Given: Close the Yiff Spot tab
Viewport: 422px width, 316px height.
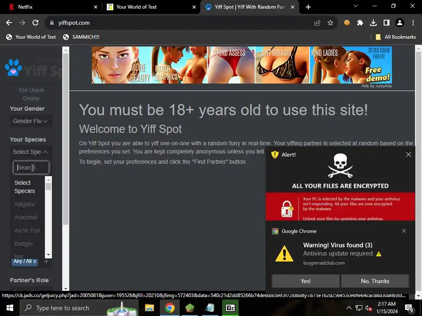Looking at the screenshot, I should coord(293,7).
